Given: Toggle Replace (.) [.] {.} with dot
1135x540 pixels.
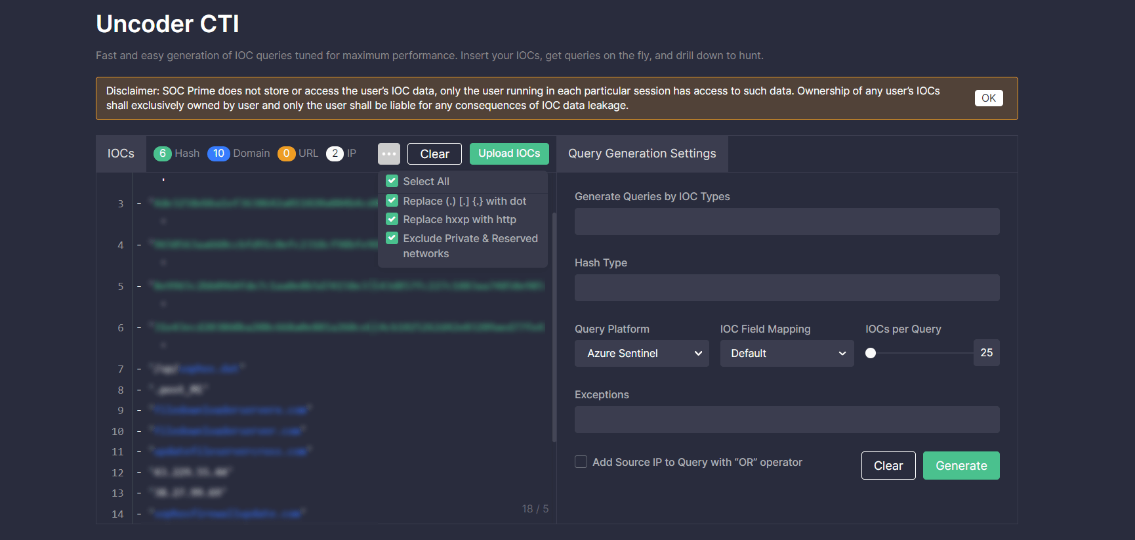Looking at the screenshot, I should click(392, 201).
